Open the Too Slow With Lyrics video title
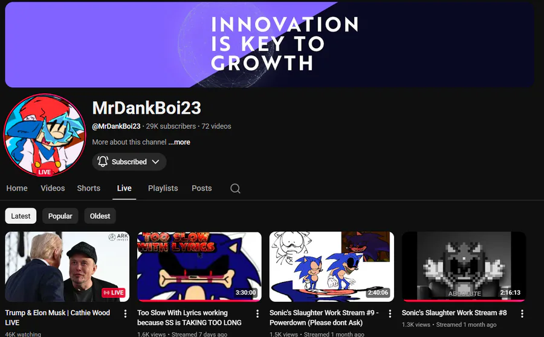 pos(189,318)
